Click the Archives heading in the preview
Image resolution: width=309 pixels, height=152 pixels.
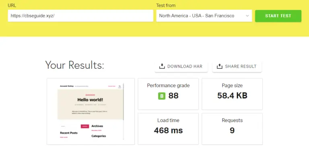point(97,126)
